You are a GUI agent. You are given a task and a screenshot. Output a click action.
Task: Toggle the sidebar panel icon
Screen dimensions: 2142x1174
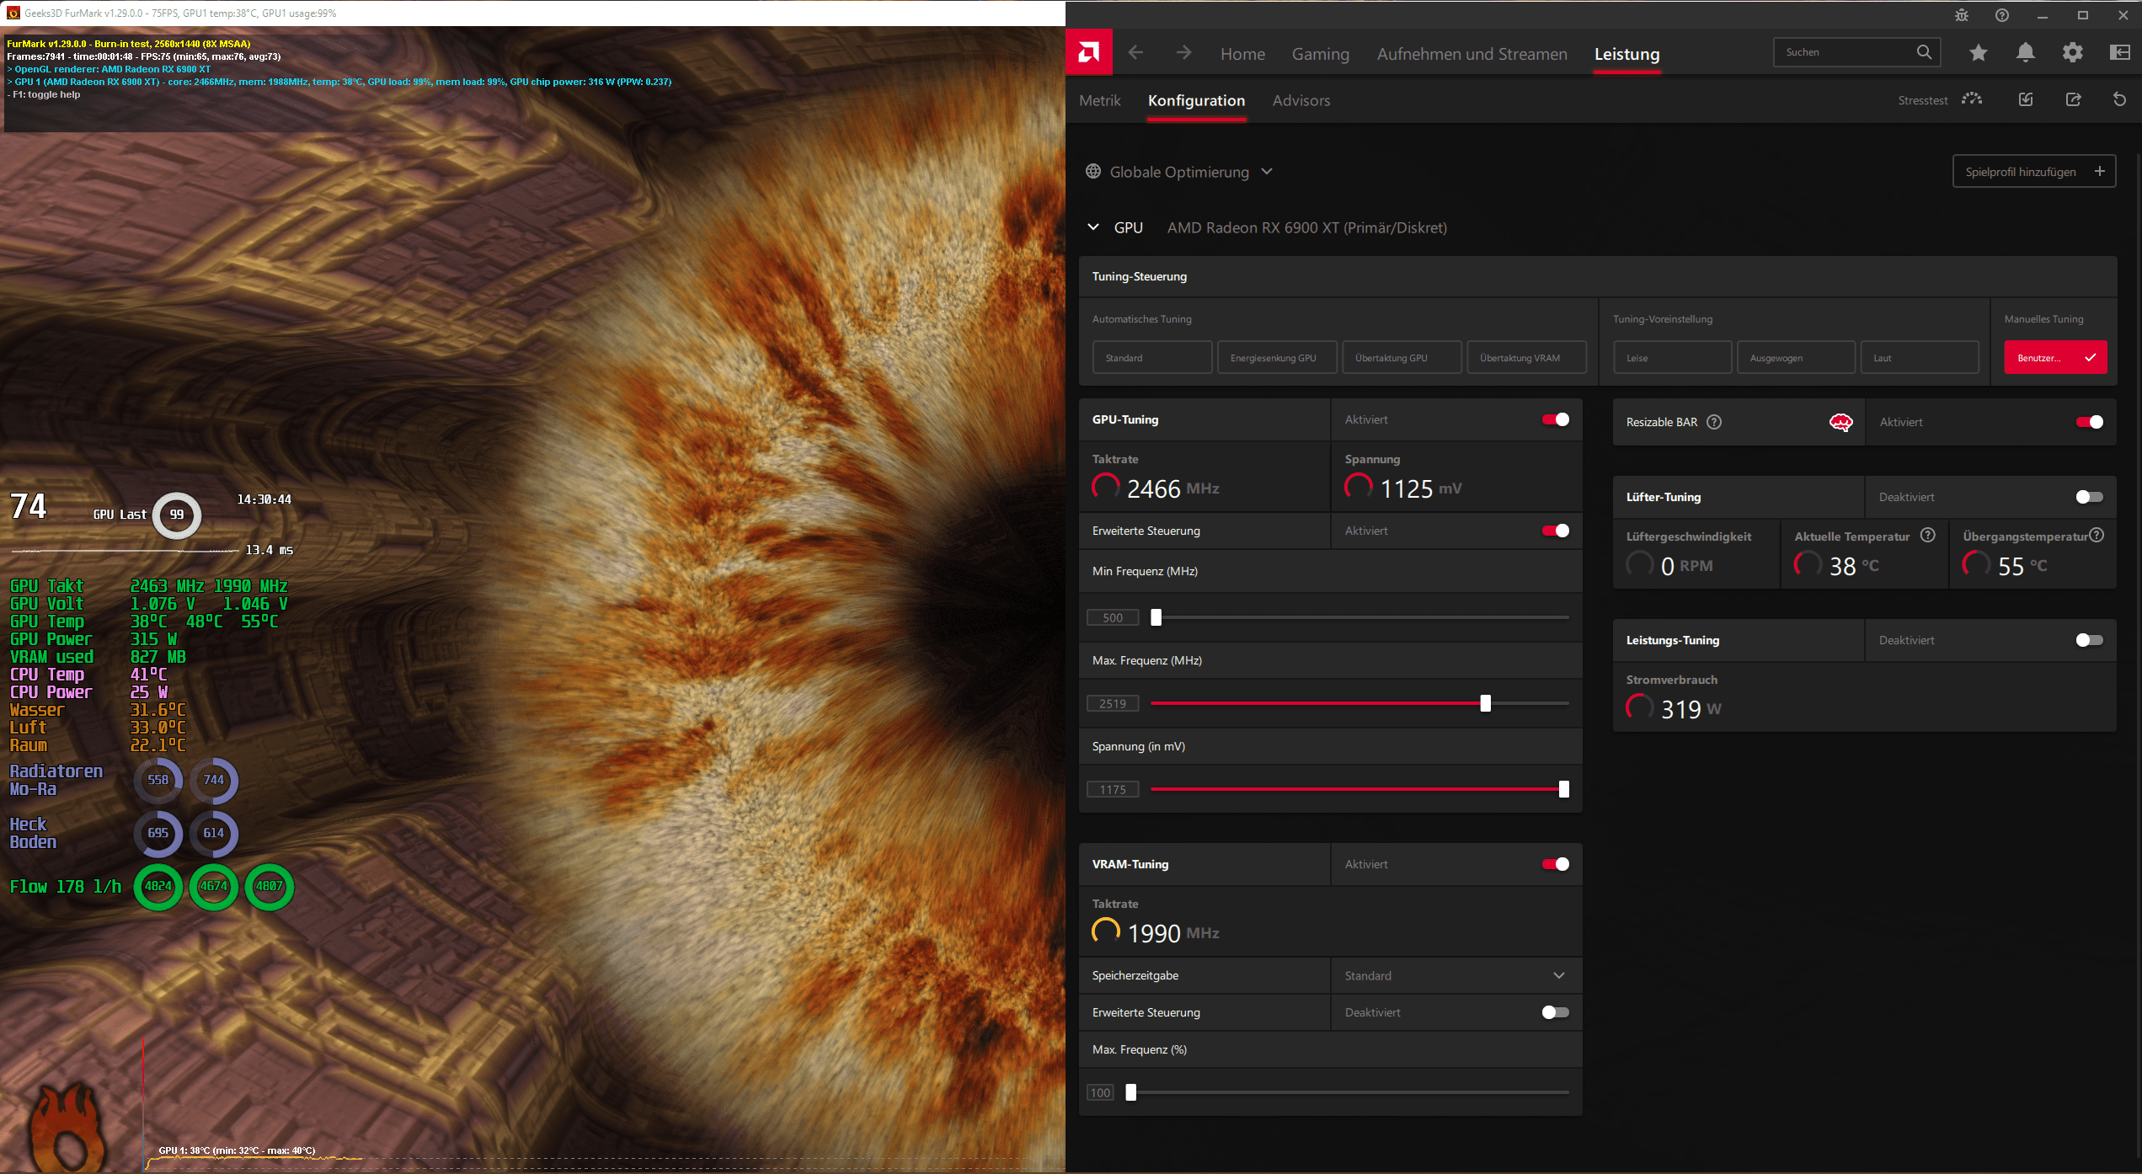point(2119,53)
